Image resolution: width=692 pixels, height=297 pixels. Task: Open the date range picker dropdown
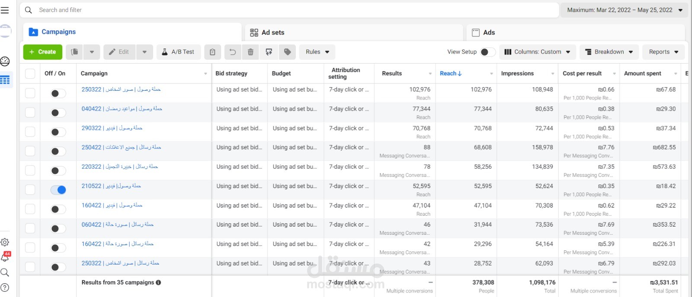coord(624,10)
